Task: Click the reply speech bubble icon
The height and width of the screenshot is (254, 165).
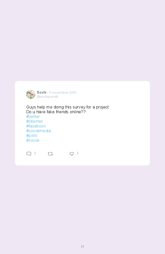Action: 29,153
